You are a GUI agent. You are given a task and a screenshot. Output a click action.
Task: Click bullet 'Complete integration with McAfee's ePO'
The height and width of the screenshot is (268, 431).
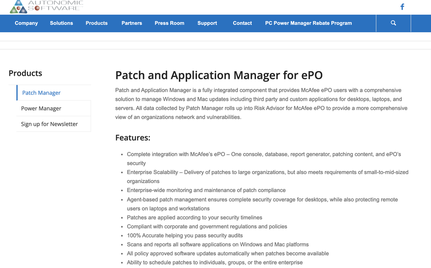coord(264,159)
